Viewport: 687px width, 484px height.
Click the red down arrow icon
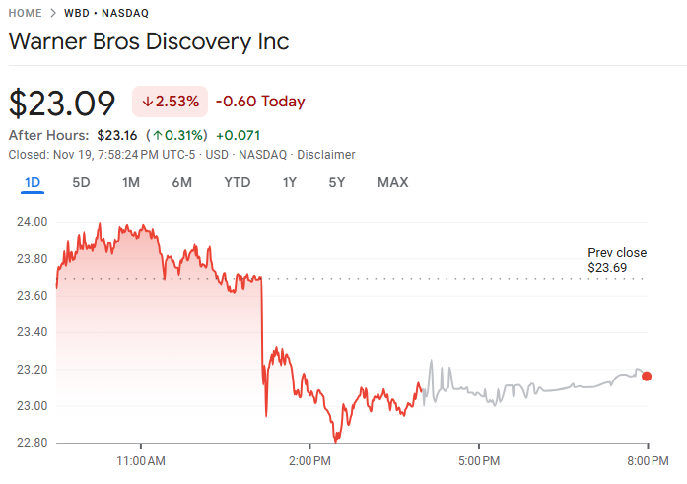coord(148,102)
